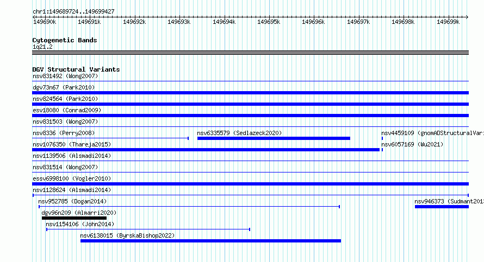Click the 149691k ruler tick label
The width and height of the screenshot is (484, 262).
click(x=89, y=22)
